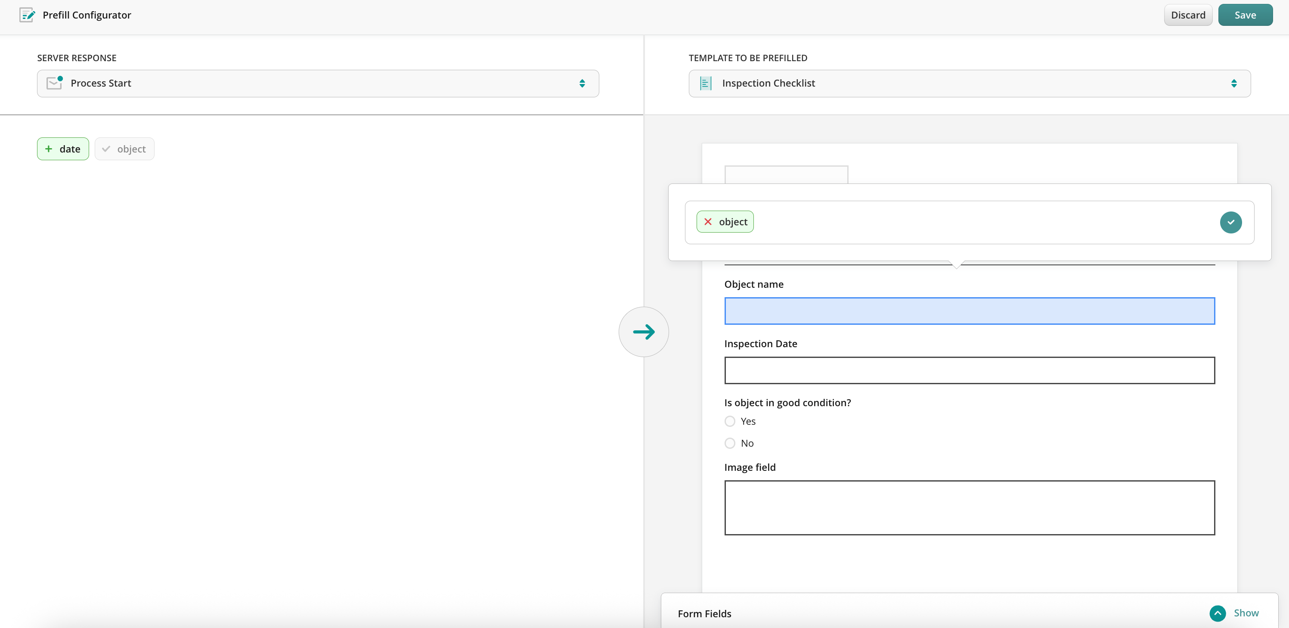The image size is (1289, 628).
Task: Click the Discard button
Action: (x=1188, y=15)
